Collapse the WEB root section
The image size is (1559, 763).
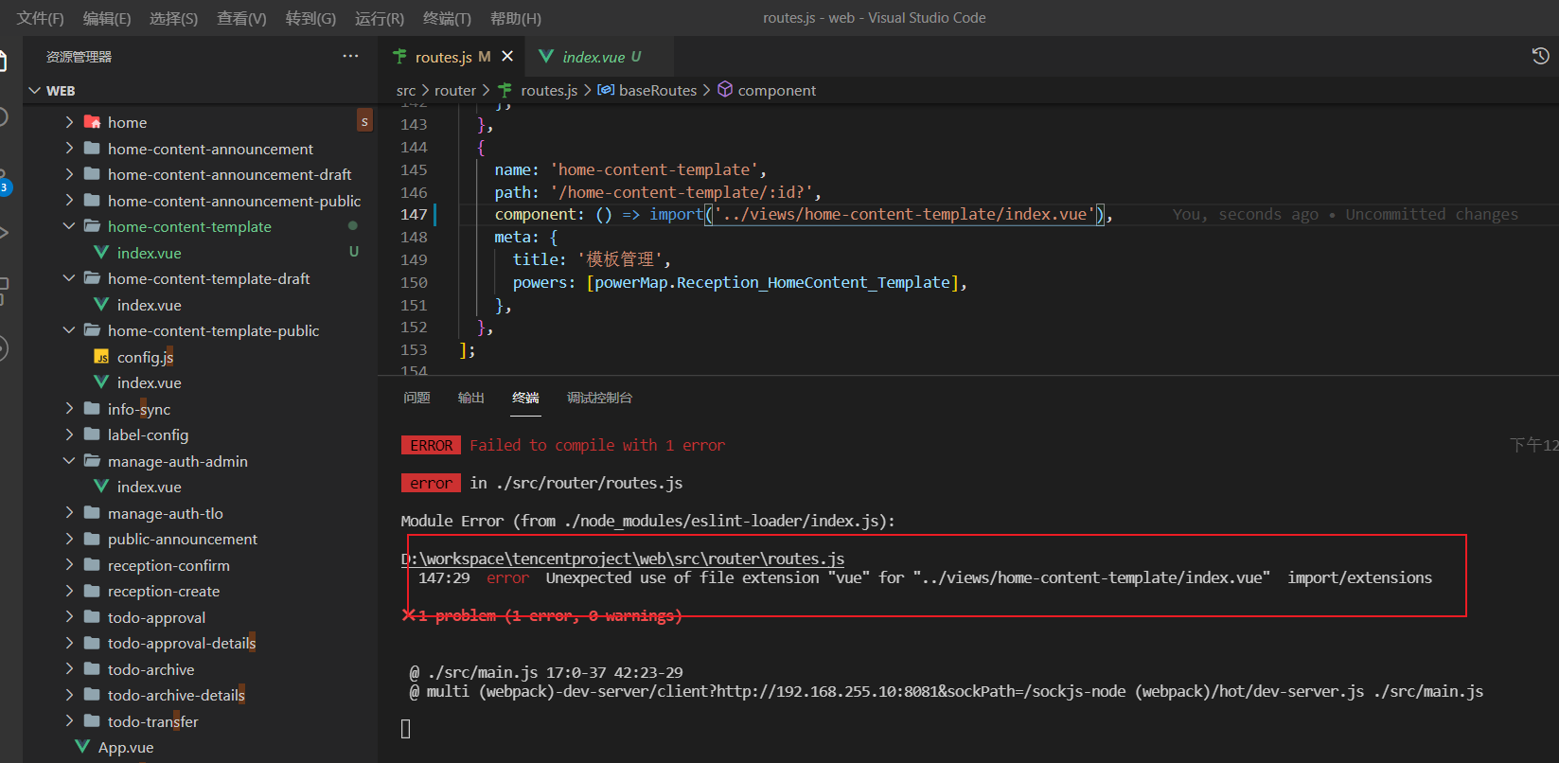(35, 91)
